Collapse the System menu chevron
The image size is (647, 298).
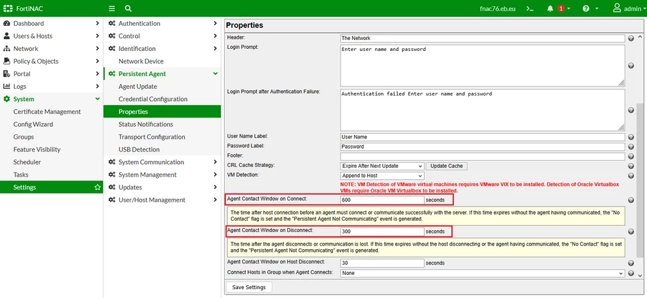[x=97, y=99]
